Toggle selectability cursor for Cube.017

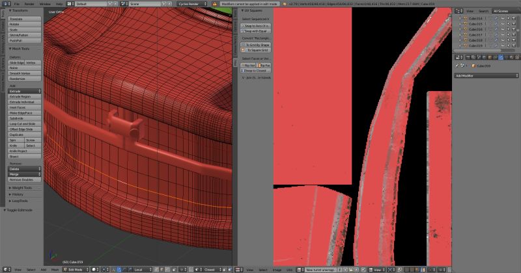tap(509, 34)
